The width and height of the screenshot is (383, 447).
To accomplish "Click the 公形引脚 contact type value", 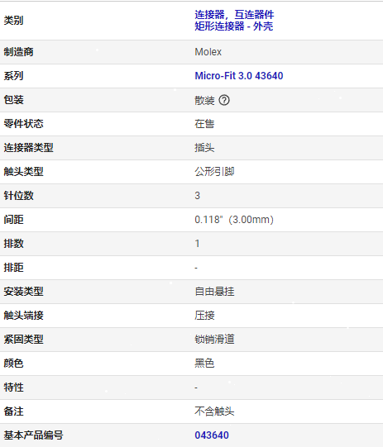I will click(214, 172).
